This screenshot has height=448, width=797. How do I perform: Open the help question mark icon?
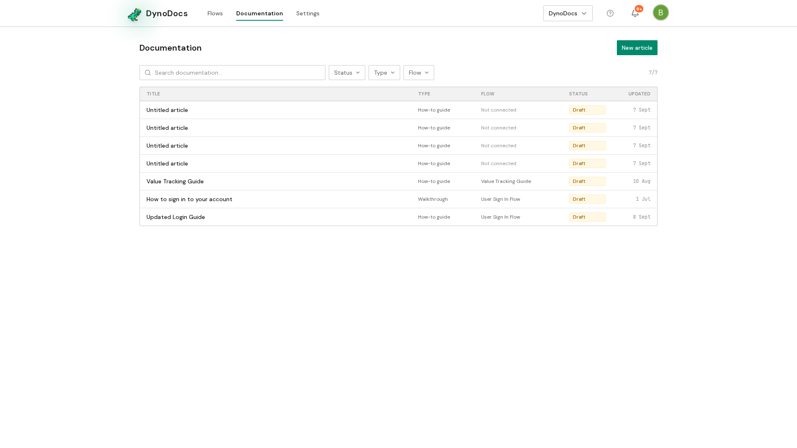click(x=610, y=13)
